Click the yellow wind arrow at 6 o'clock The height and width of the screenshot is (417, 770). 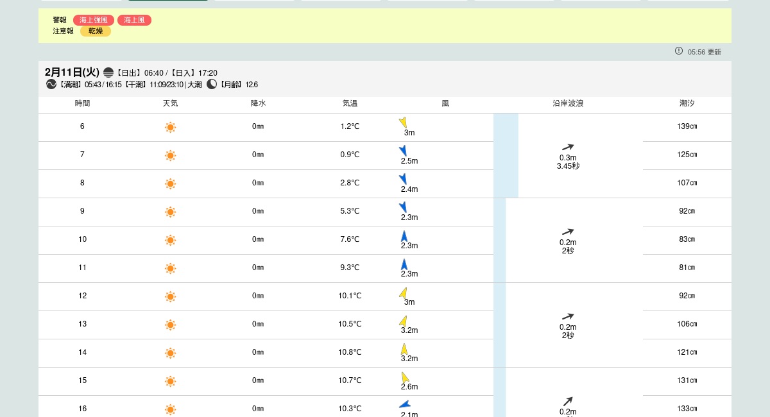coord(403,123)
